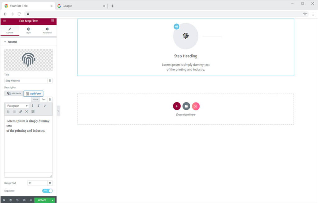Screen dimensions: 318x203
Task: Open the widgets grid panel icon
Action: click(52, 21)
